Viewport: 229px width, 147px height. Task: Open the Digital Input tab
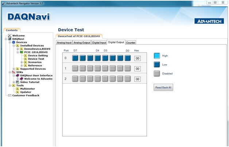coord(99,43)
